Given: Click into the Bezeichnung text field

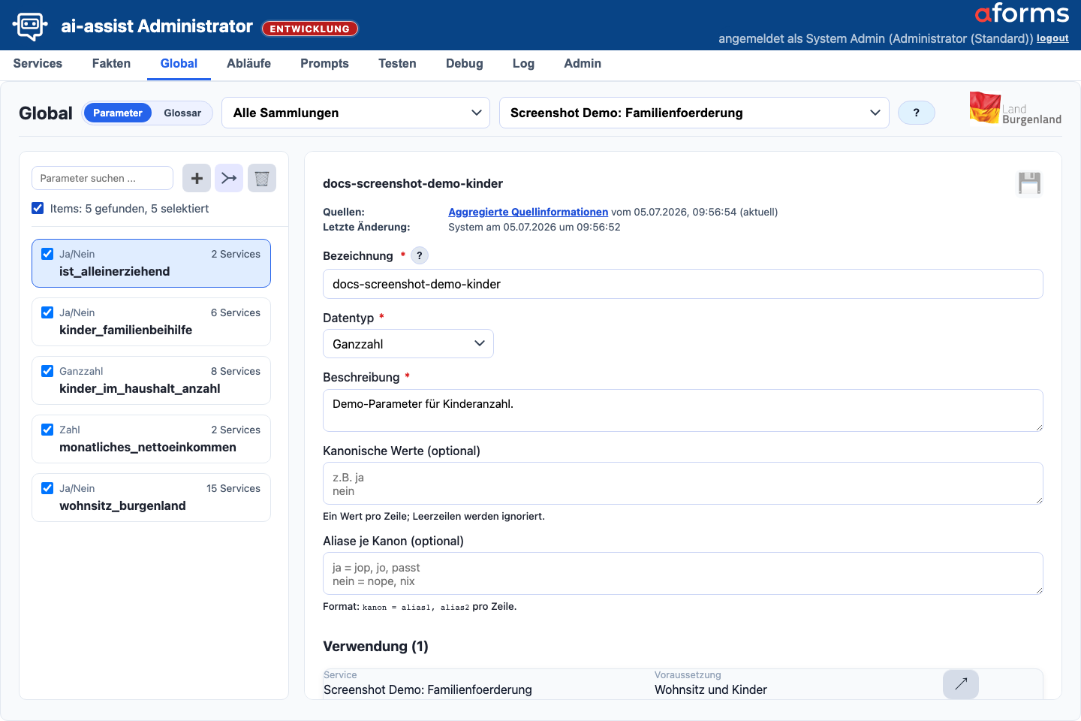Looking at the screenshot, I should click(x=682, y=284).
